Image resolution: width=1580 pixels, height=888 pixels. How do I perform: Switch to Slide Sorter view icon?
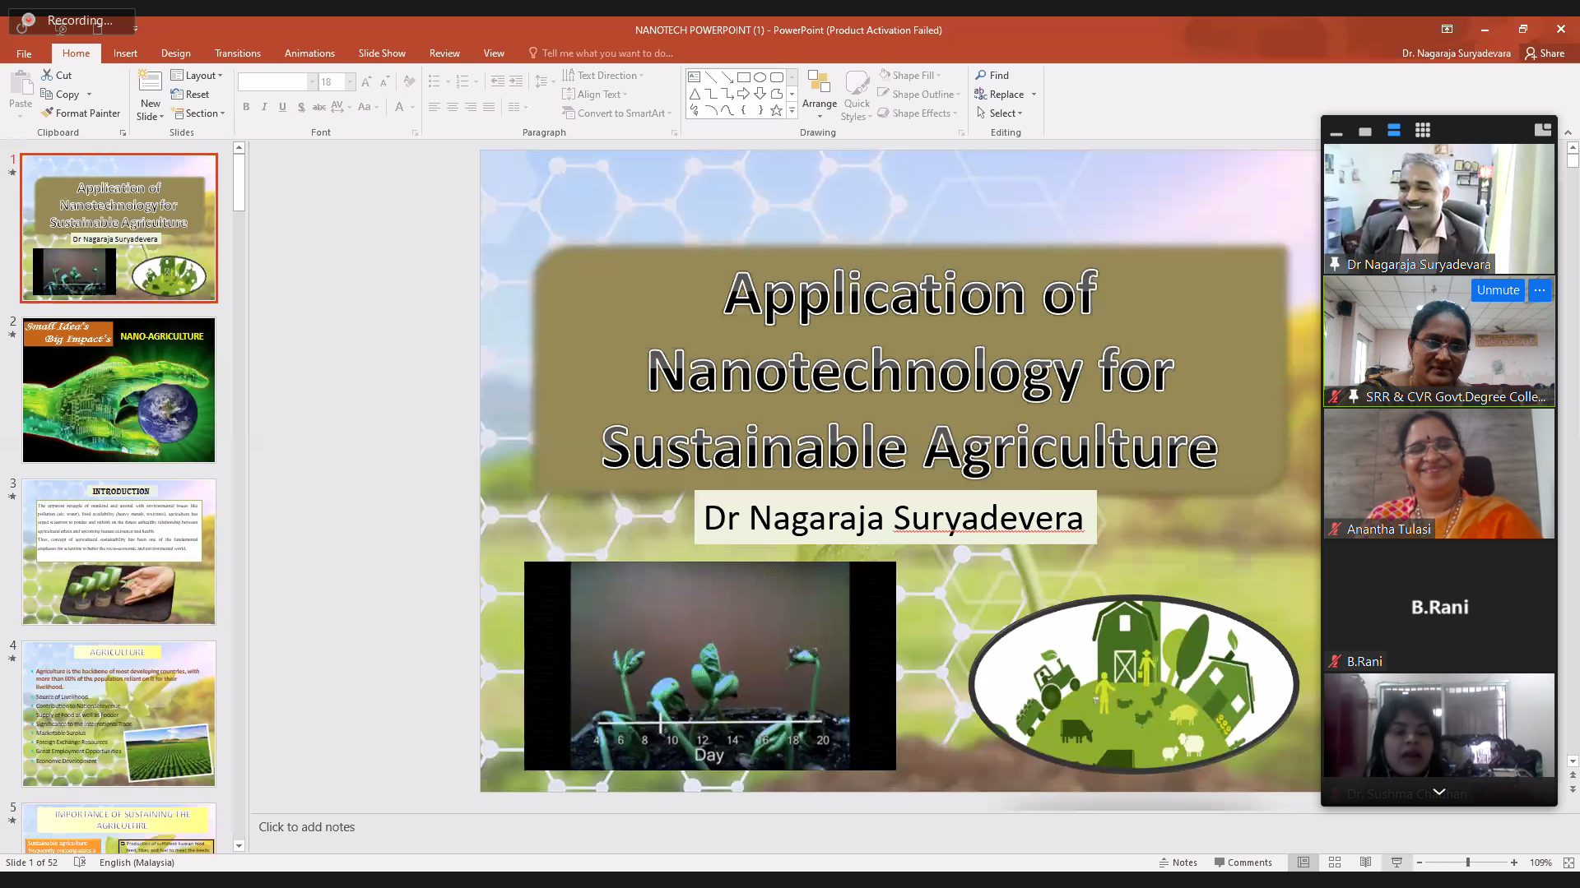[x=1335, y=863]
